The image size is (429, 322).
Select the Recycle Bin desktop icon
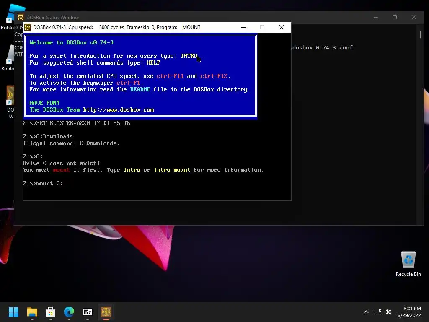coord(408,263)
